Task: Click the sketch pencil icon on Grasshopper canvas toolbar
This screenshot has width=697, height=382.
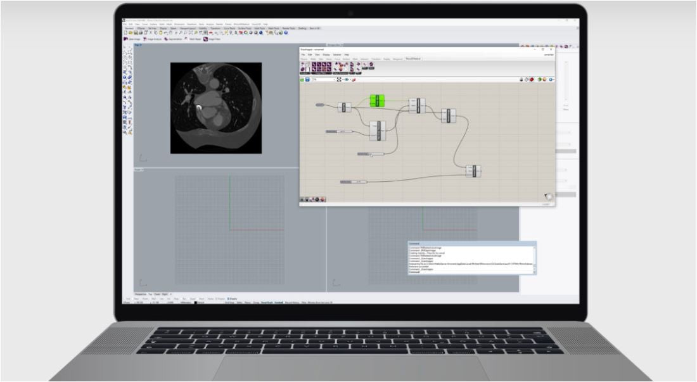Action: 354,79
